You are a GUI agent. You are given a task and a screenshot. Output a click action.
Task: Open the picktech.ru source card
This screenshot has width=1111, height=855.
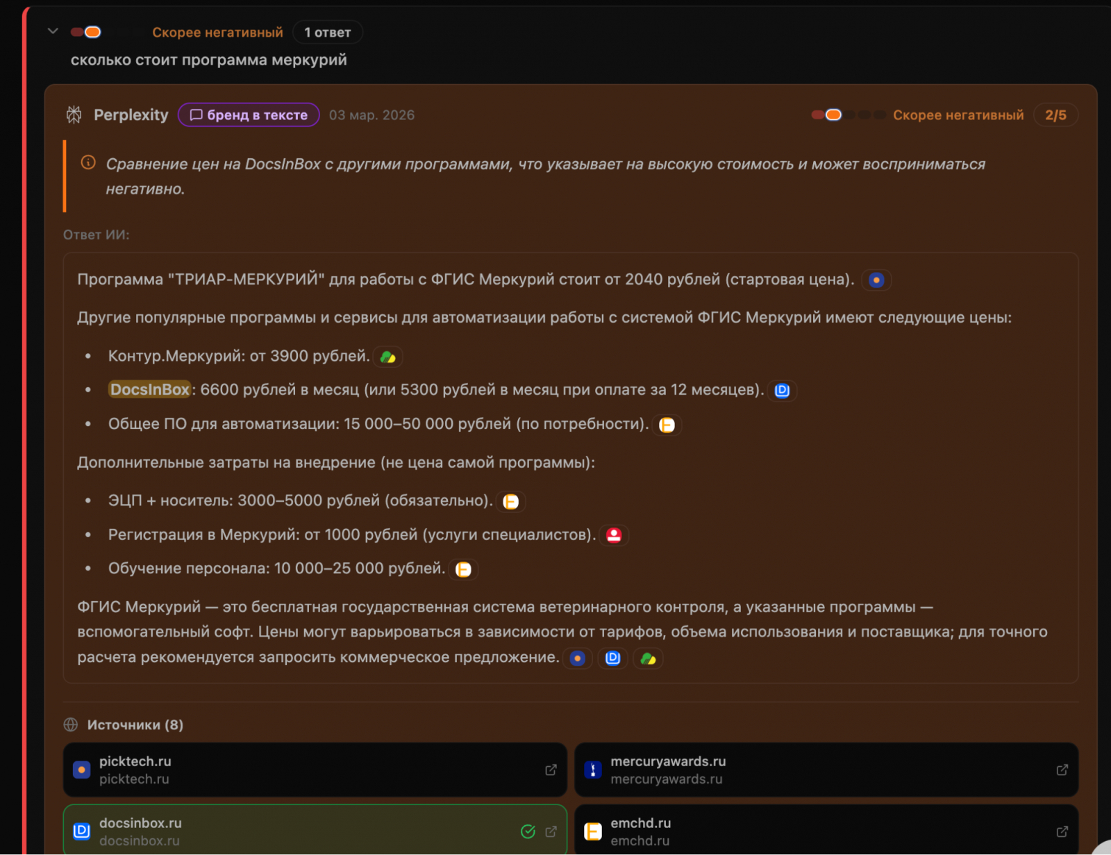(315, 770)
